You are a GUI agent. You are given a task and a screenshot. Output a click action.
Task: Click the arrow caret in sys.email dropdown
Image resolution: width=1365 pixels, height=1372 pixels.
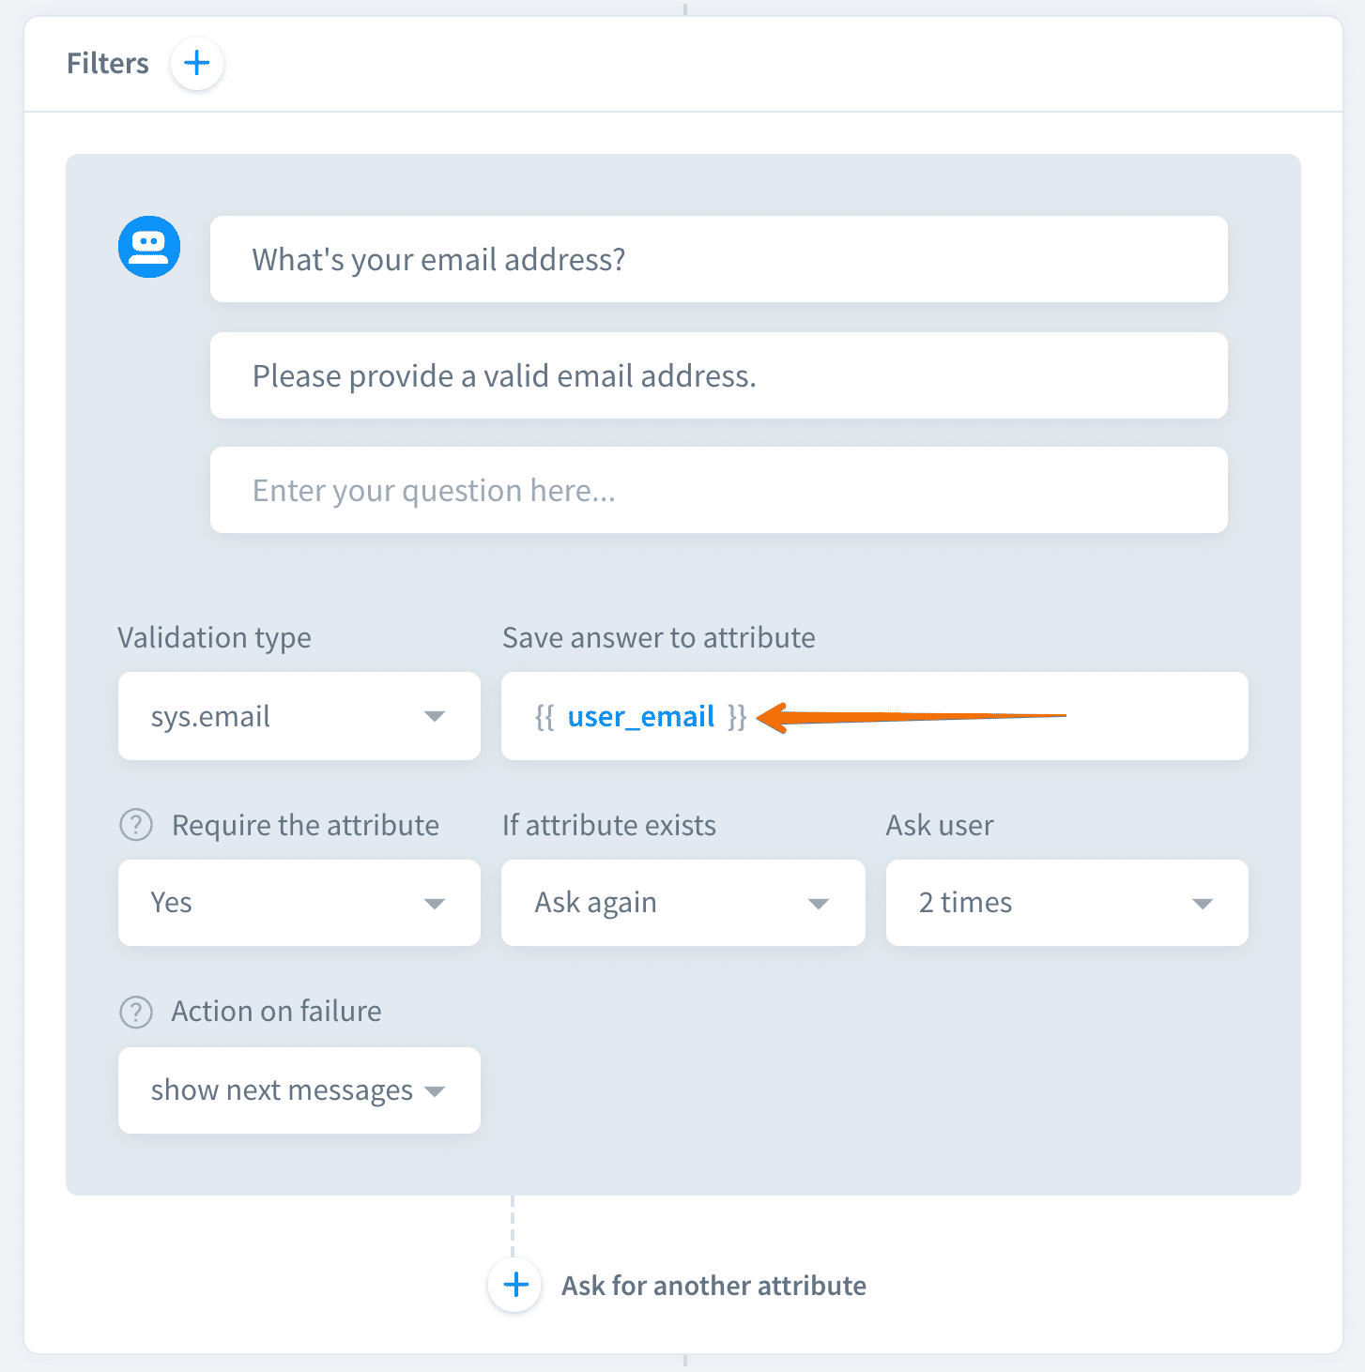pyautogui.click(x=434, y=717)
